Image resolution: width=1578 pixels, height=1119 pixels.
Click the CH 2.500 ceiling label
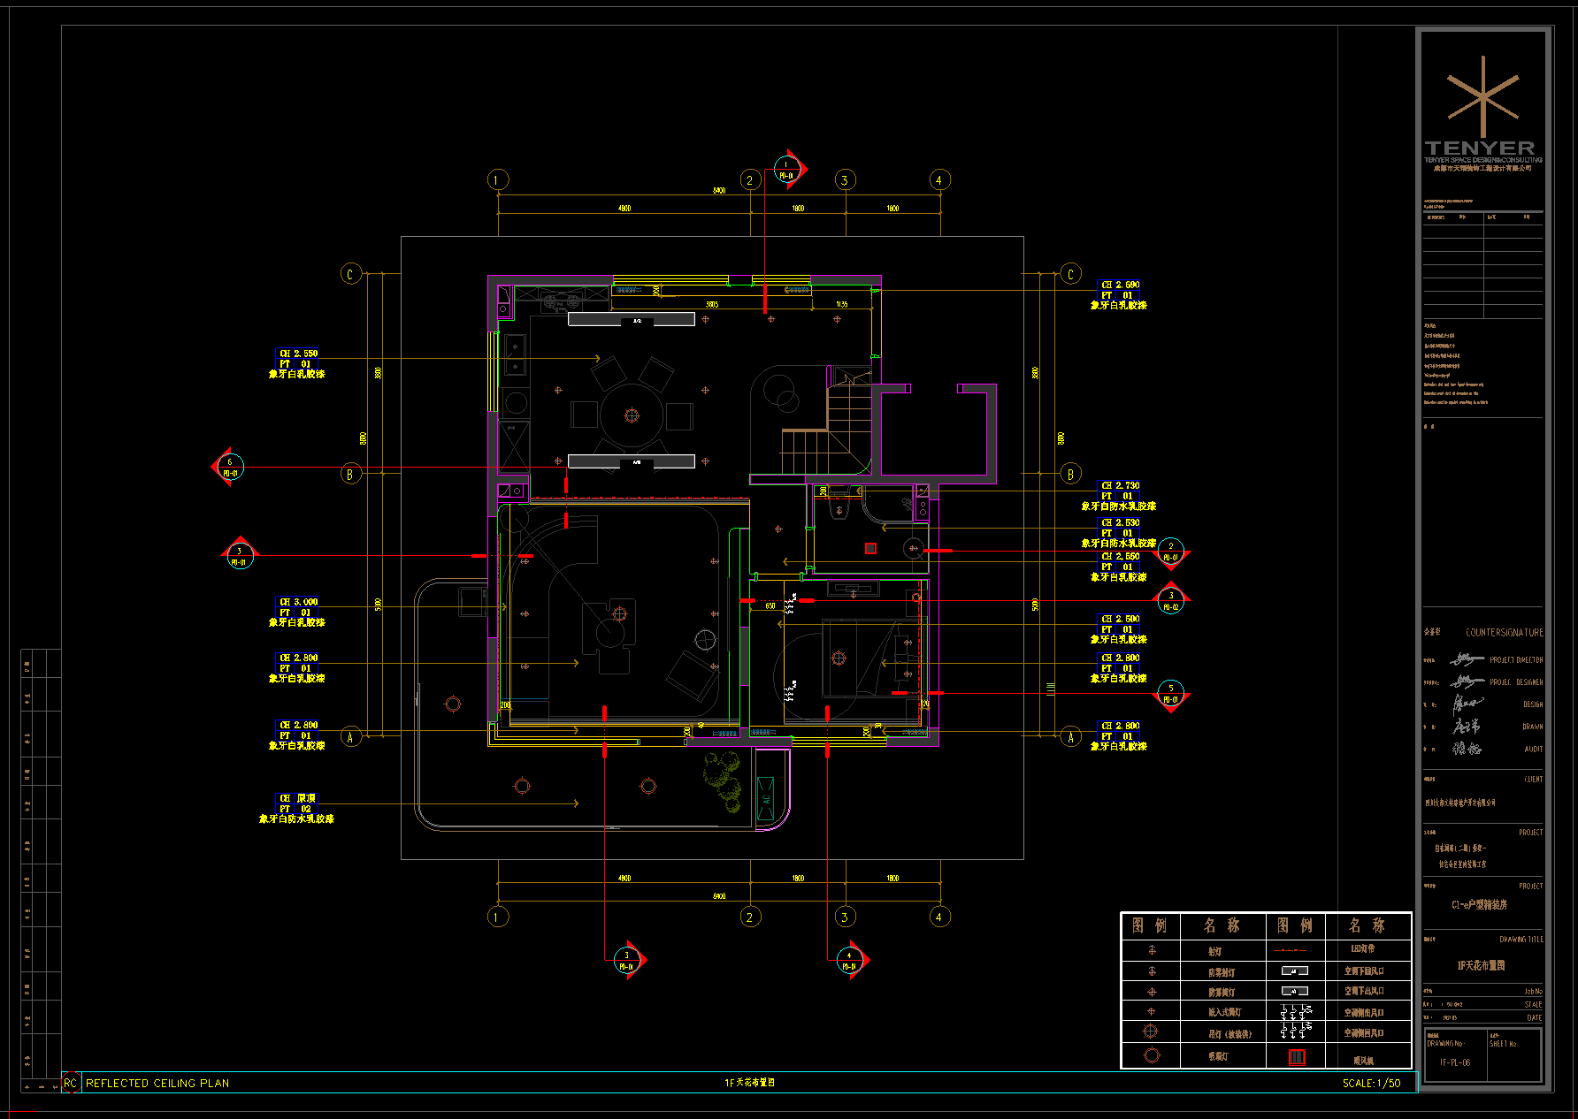(x=1120, y=619)
